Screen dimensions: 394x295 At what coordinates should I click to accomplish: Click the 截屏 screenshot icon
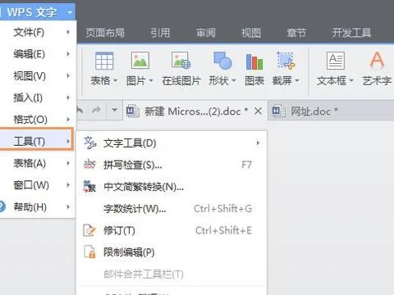coord(286,60)
